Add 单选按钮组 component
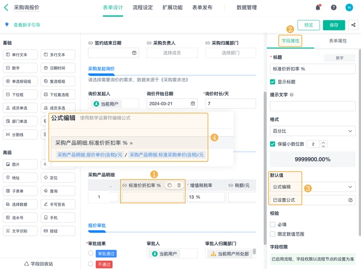Viewport: 361px width, 269px height. (x=20, y=81)
